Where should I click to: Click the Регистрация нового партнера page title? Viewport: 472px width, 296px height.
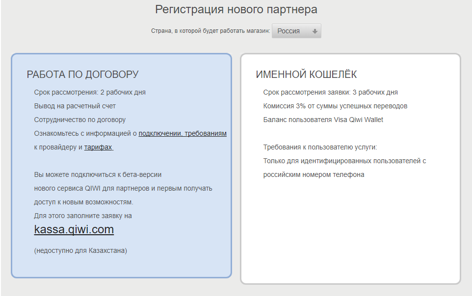(236, 9)
